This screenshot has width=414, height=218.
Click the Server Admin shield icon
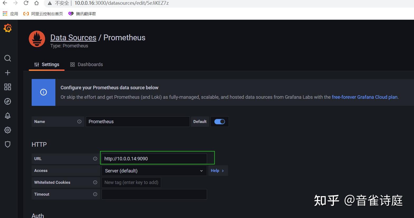8,144
